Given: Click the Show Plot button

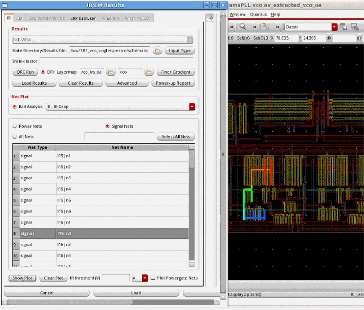Looking at the screenshot, I should [22, 278].
